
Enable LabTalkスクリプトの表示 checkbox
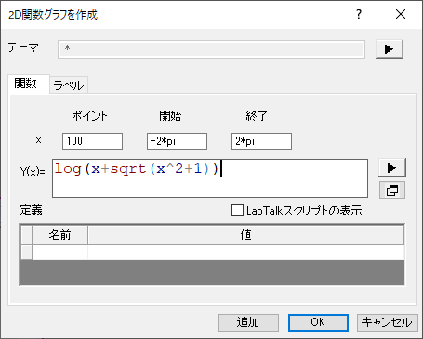(x=237, y=211)
